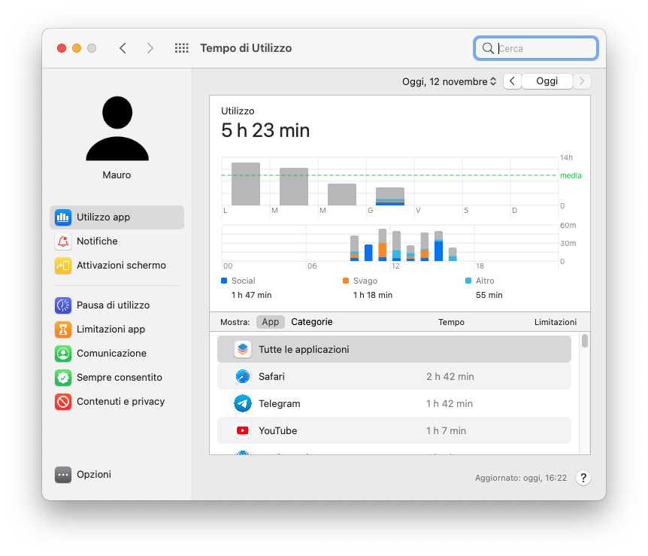Open Attivazioni schermo icon in sidebar
Image resolution: width=648 pixels, height=556 pixels.
pos(63,266)
